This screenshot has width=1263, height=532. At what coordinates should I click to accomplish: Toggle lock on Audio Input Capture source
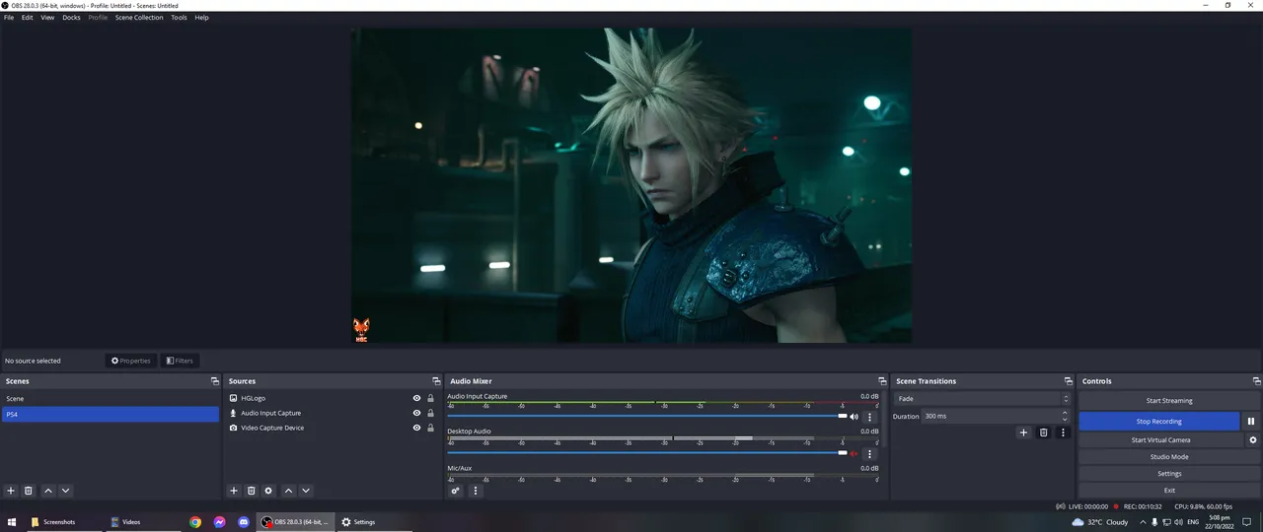coord(431,413)
